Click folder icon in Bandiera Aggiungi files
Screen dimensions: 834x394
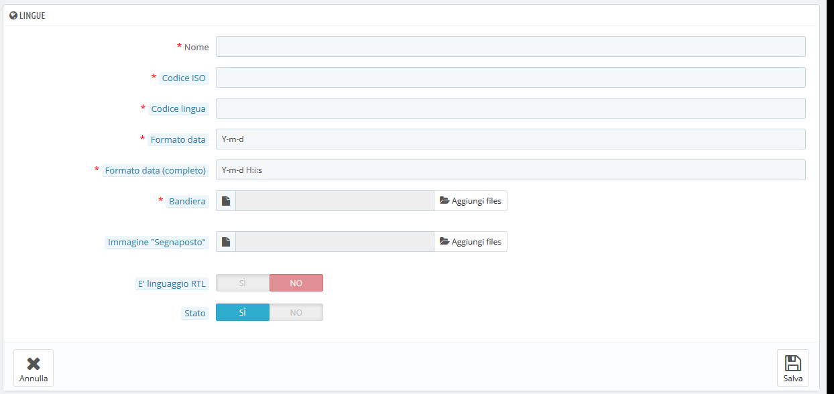coord(444,201)
